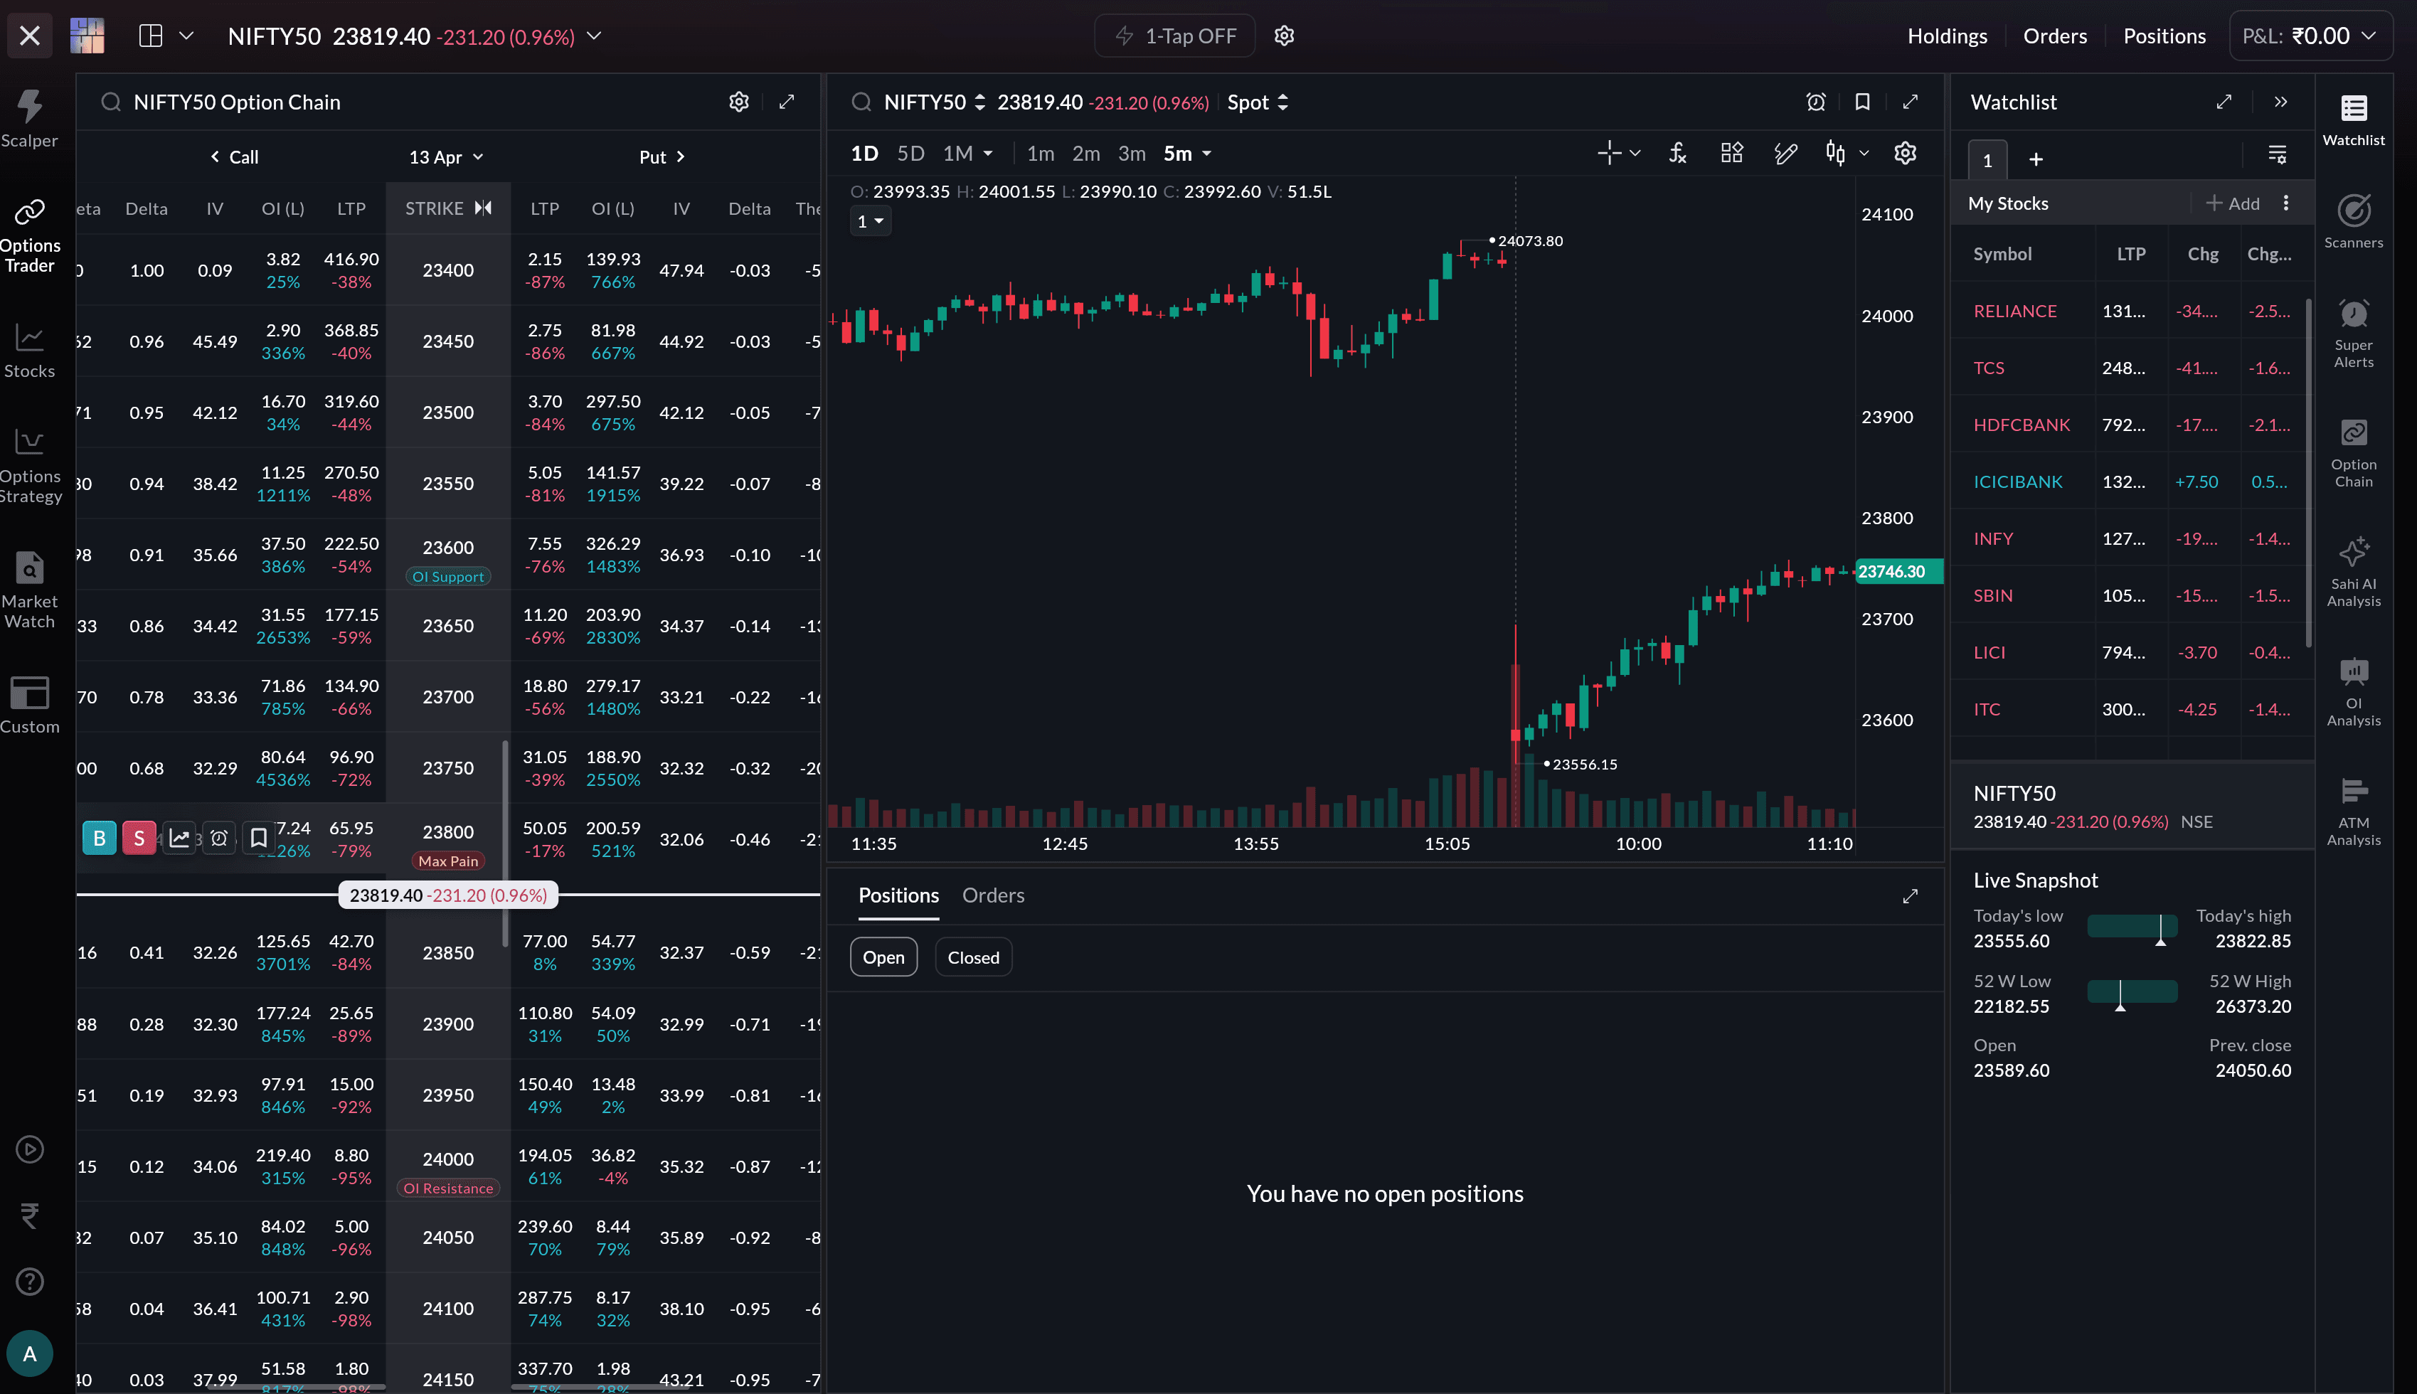The height and width of the screenshot is (1394, 2417).
Task: Click the chart indicators fx icon
Action: point(1677,153)
